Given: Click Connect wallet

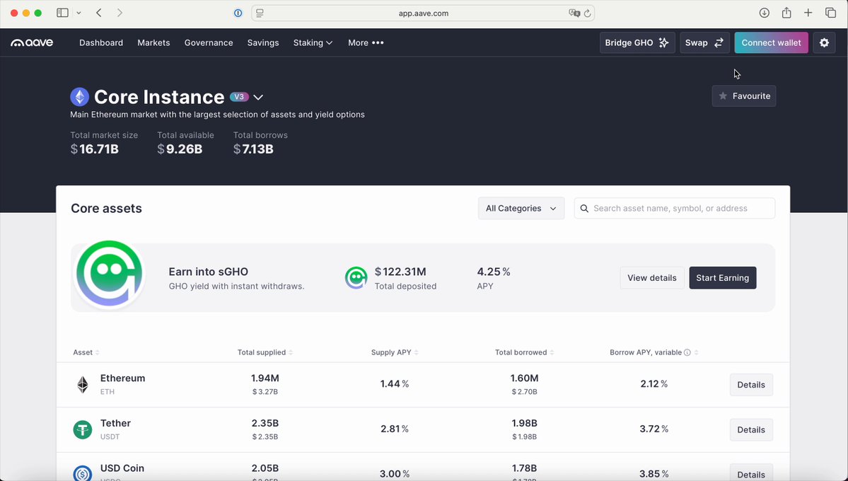Looking at the screenshot, I should pos(771,42).
